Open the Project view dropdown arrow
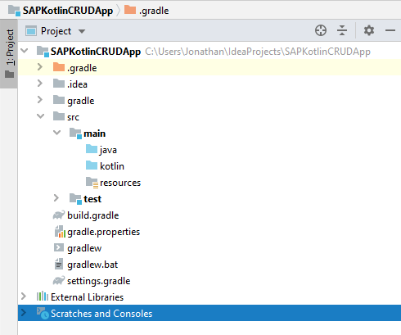Screen dimensions: 401x335 (x=82, y=31)
